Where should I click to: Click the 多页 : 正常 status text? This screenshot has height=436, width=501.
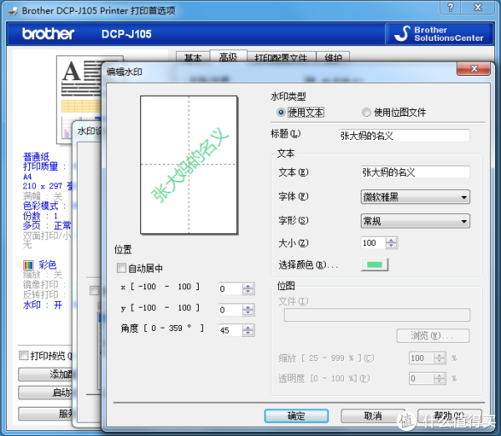[x=47, y=225]
